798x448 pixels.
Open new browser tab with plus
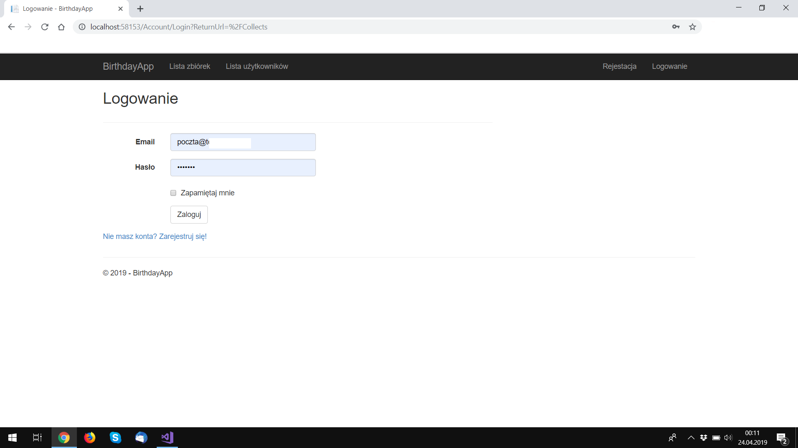click(x=140, y=9)
